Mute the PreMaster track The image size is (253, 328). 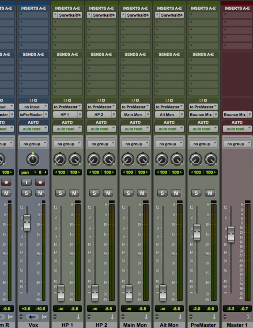(x=210, y=193)
